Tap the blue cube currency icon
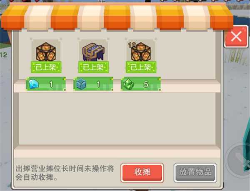This screenshot has width=250, height=191. coord(81,84)
